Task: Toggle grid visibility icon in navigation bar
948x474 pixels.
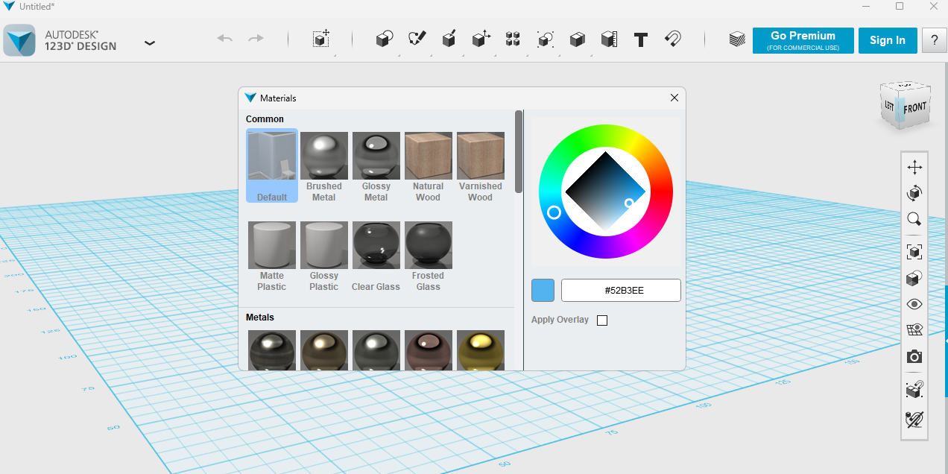Action: click(914, 330)
